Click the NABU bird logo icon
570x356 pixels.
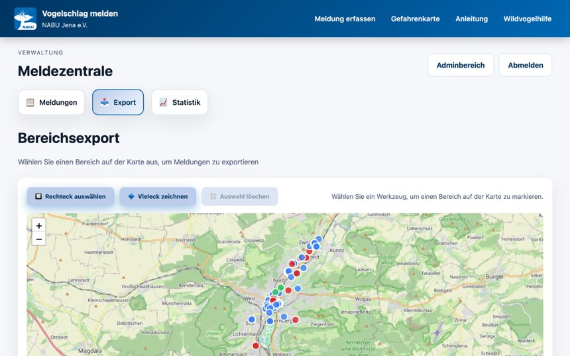(25, 19)
